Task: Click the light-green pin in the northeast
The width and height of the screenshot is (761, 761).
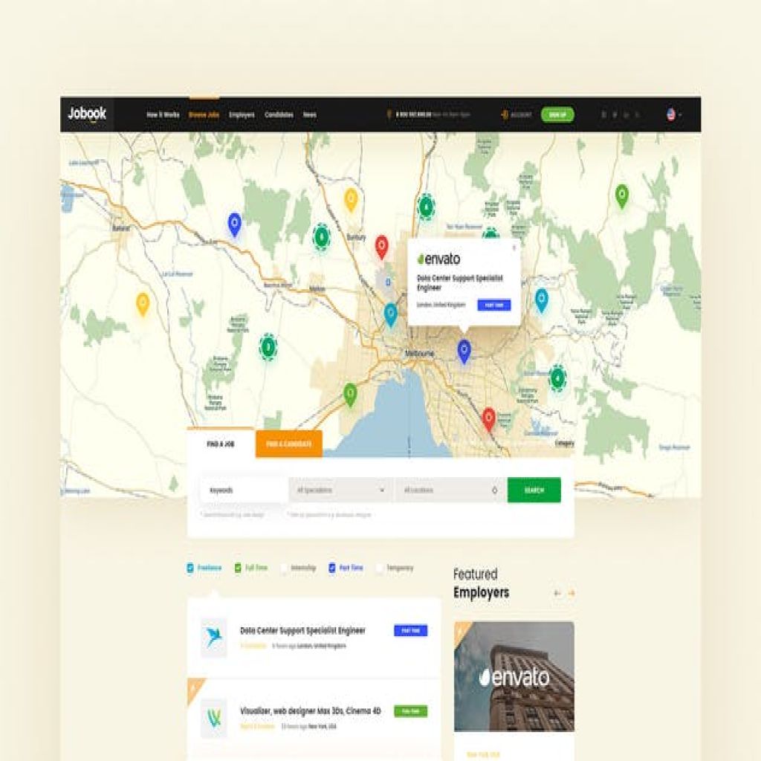Action: click(622, 195)
